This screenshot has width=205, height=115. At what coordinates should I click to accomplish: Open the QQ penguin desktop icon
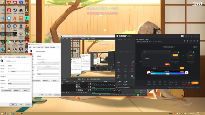[x=9, y=50]
